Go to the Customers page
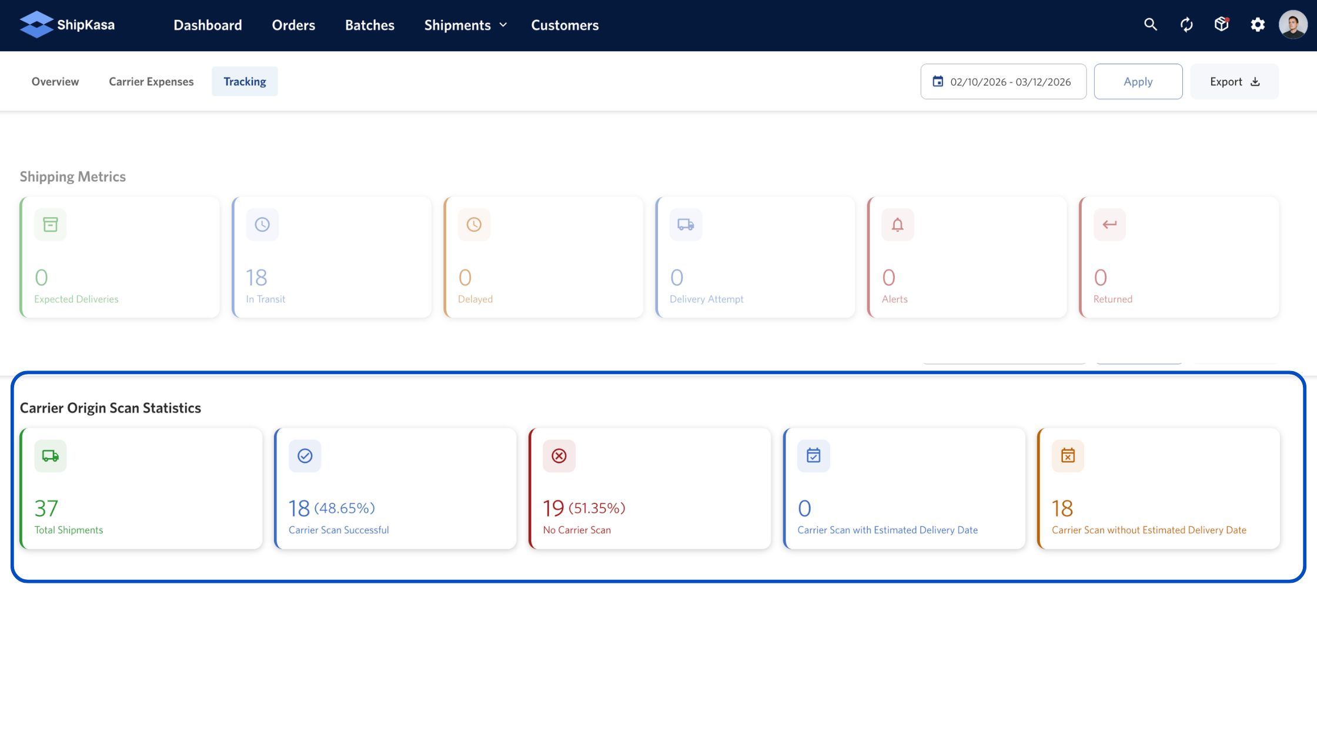 click(564, 25)
